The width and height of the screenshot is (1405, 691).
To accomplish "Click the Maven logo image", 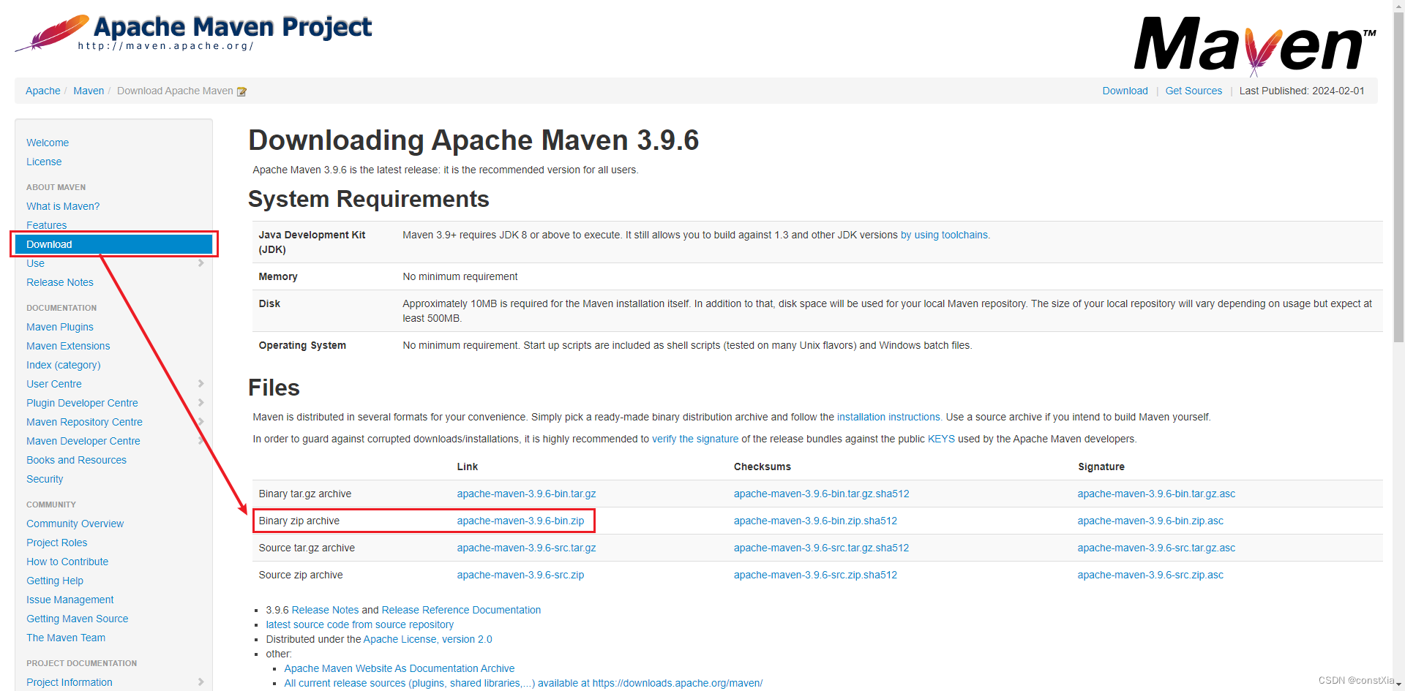I will pyautogui.click(x=1255, y=45).
